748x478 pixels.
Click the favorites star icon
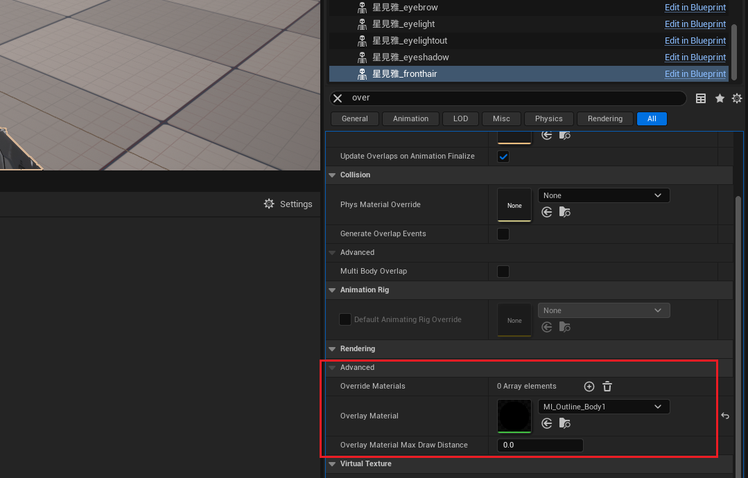(720, 98)
